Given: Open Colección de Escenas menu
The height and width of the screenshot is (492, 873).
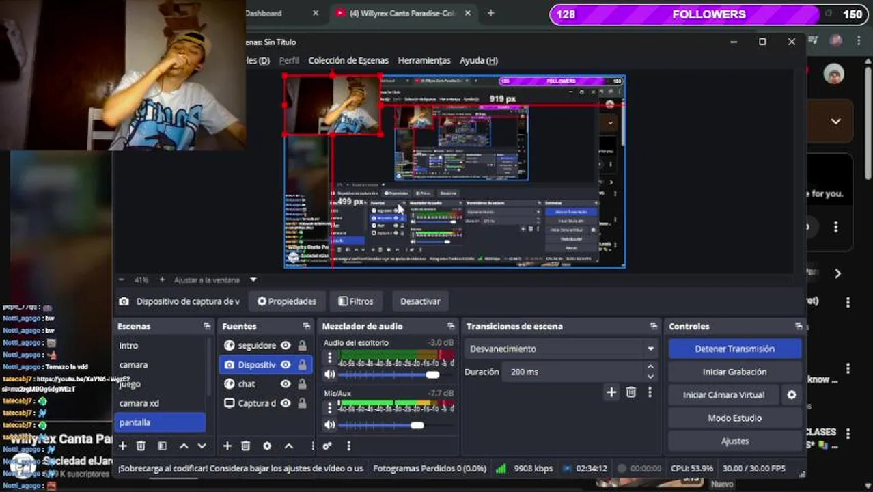Looking at the screenshot, I should pyautogui.click(x=348, y=60).
